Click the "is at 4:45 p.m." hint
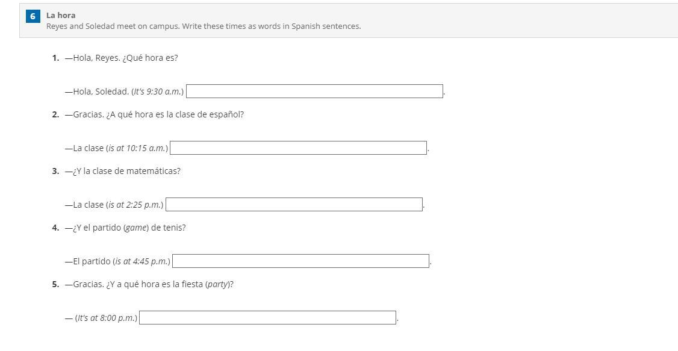This screenshot has height=351, width=678. (142, 262)
